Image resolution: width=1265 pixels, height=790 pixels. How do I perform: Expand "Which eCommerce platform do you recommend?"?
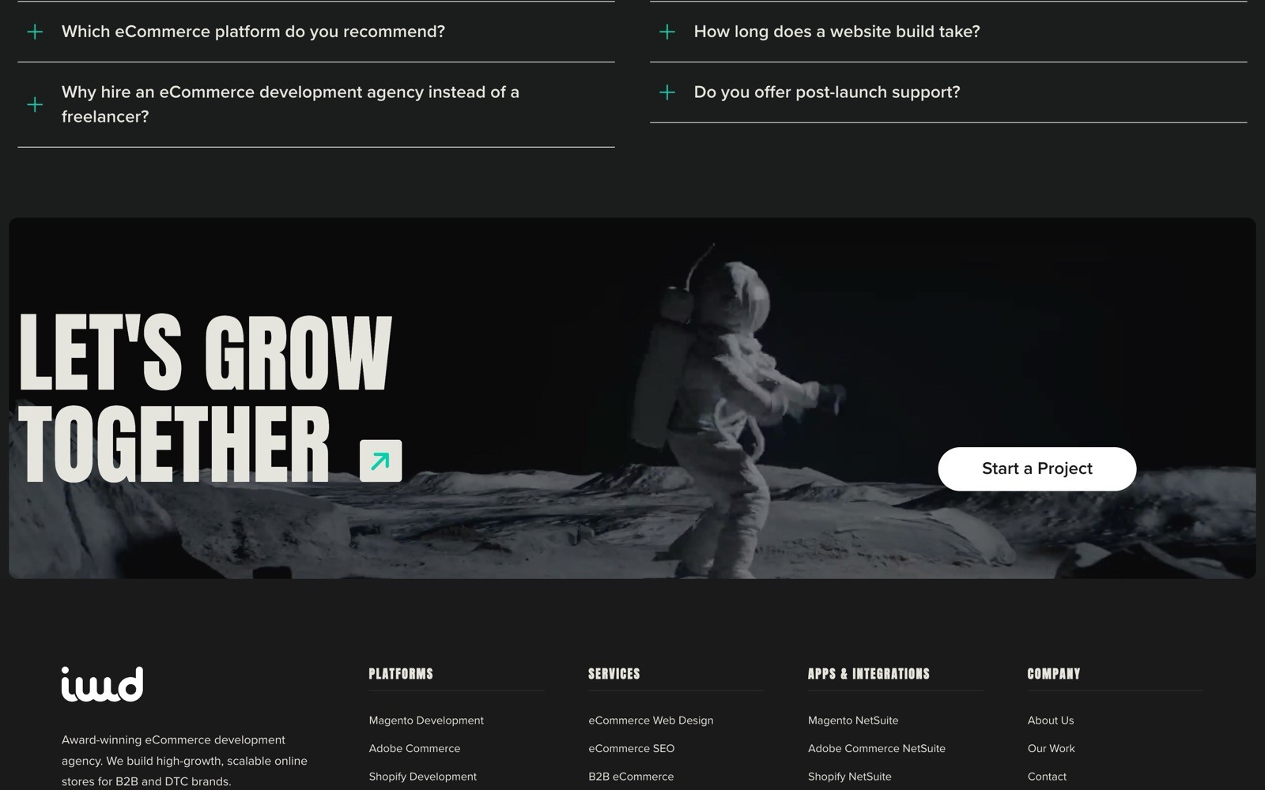pyautogui.click(x=316, y=32)
